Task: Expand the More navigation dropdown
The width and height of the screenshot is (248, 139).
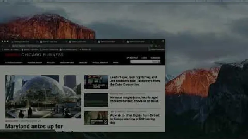Action: [116, 63]
